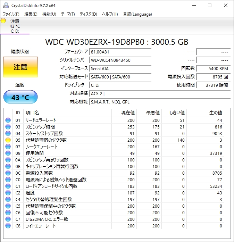Click blue status dot for UltraDMA CRC エラー数 row
The image size is (234, 242).
pos(8,219)
